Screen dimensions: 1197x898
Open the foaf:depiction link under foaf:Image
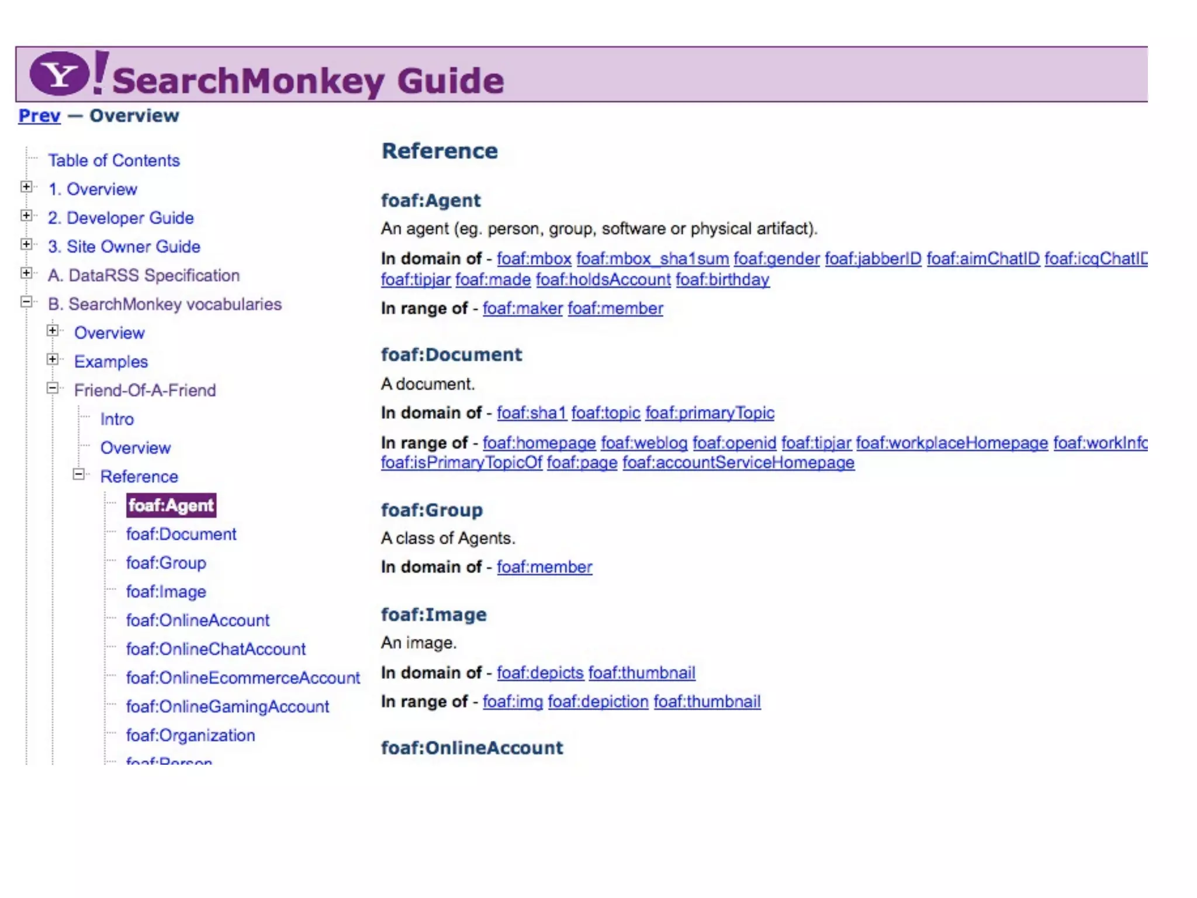pos(598,701)
